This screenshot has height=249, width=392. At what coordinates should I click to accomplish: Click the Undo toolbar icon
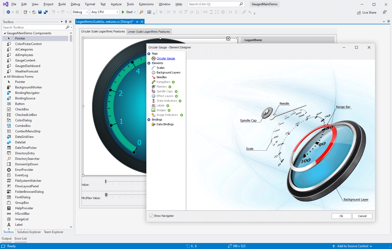pyautogui.click(x=54, y=12)
